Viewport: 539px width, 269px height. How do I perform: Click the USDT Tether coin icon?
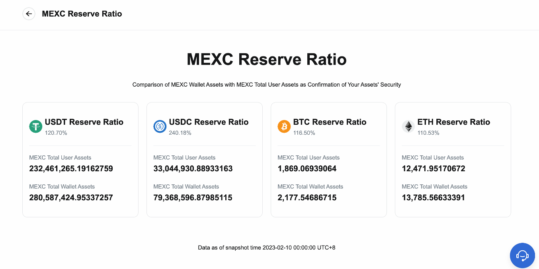pos(36,126)
